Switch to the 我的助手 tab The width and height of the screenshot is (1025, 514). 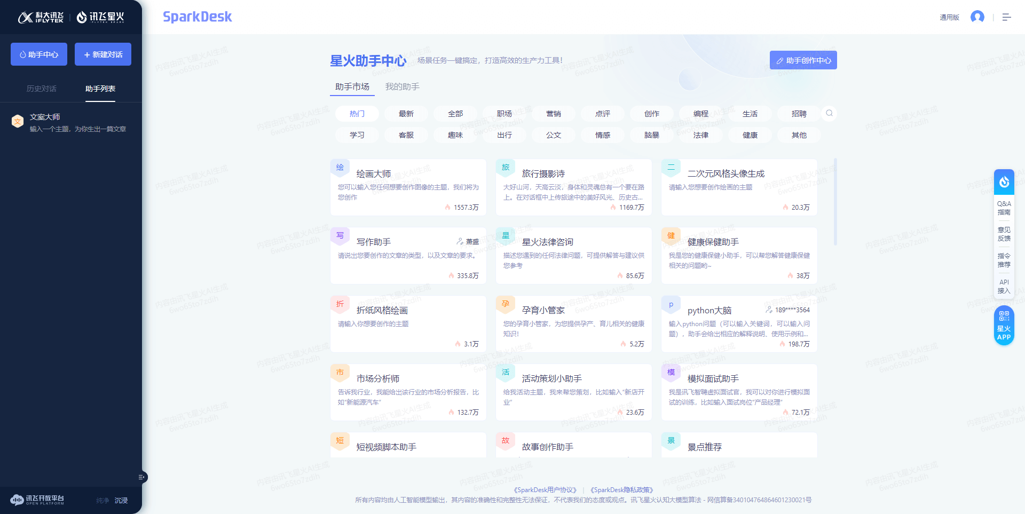click(x=403, y=86)
